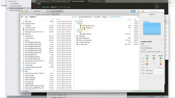
Task: Click the Transfers arrows toolbar button
Action: pos(133,11)
